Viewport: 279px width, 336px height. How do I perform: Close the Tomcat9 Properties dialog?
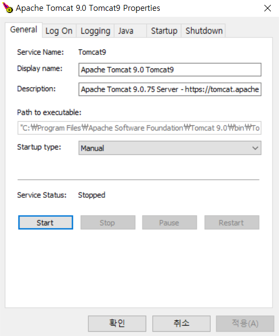268,8
